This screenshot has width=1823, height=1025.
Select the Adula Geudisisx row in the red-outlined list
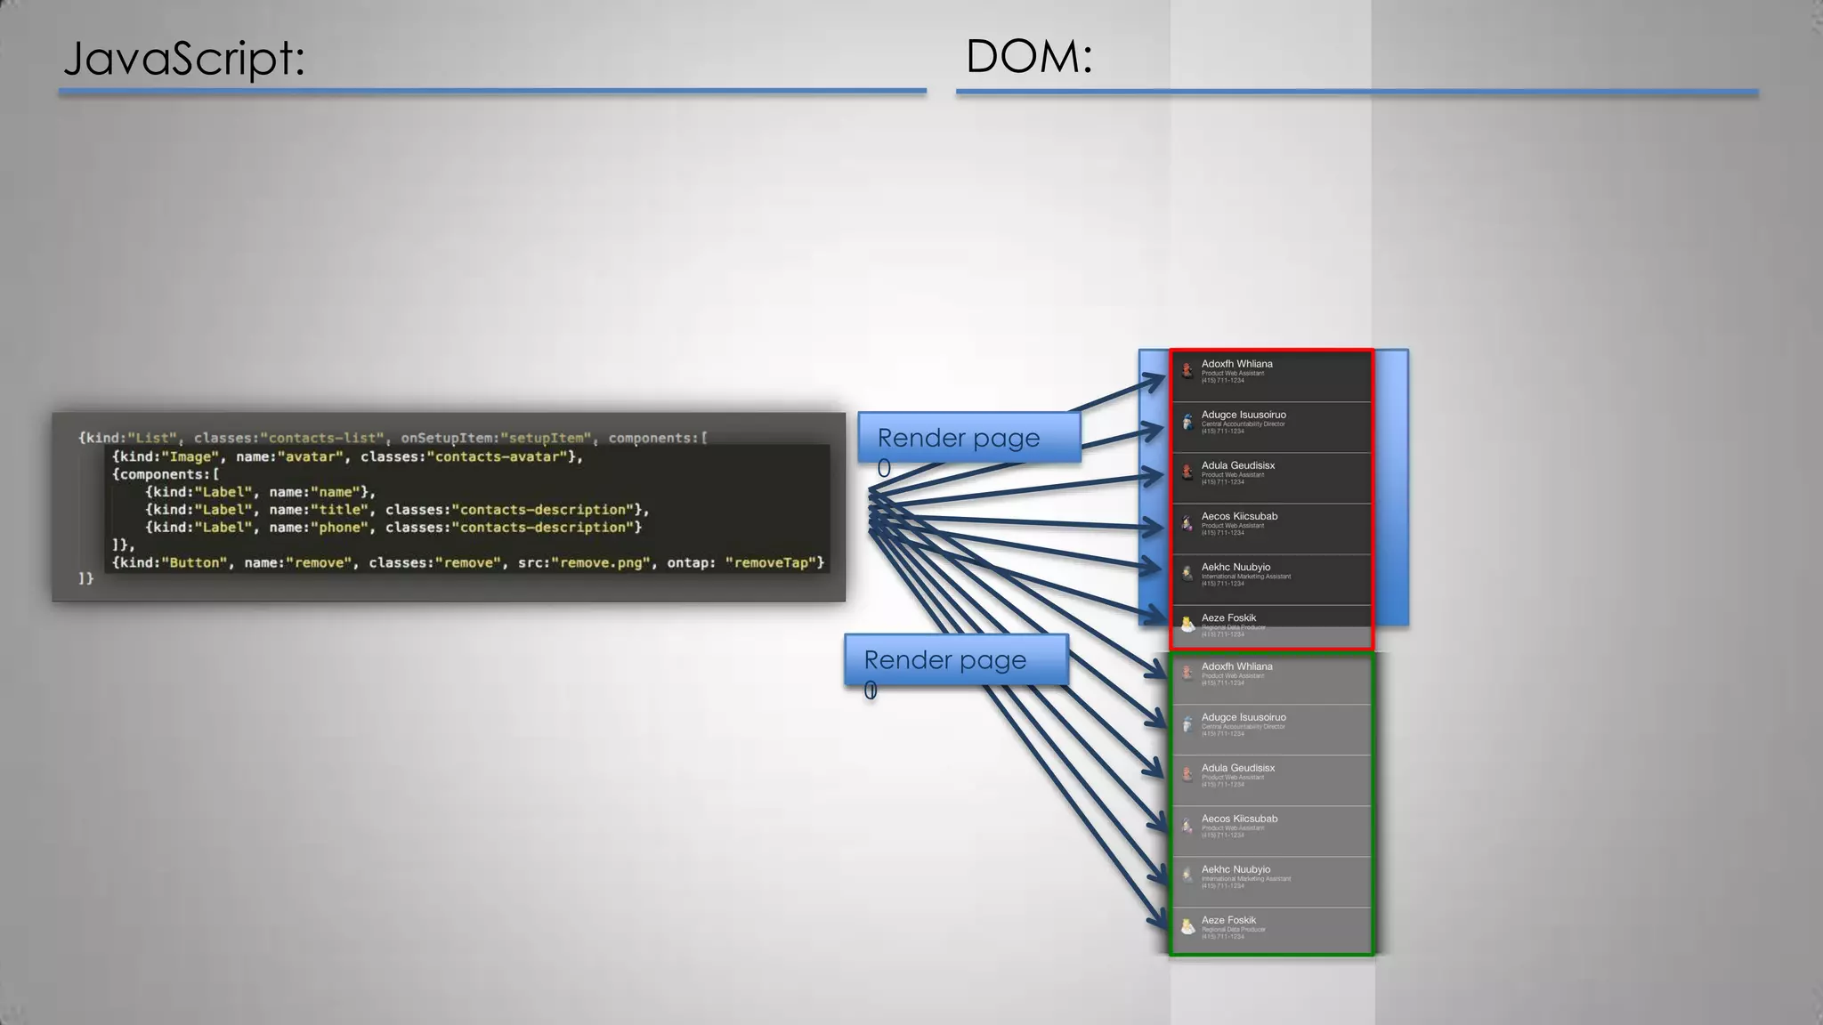point(1271,478)
